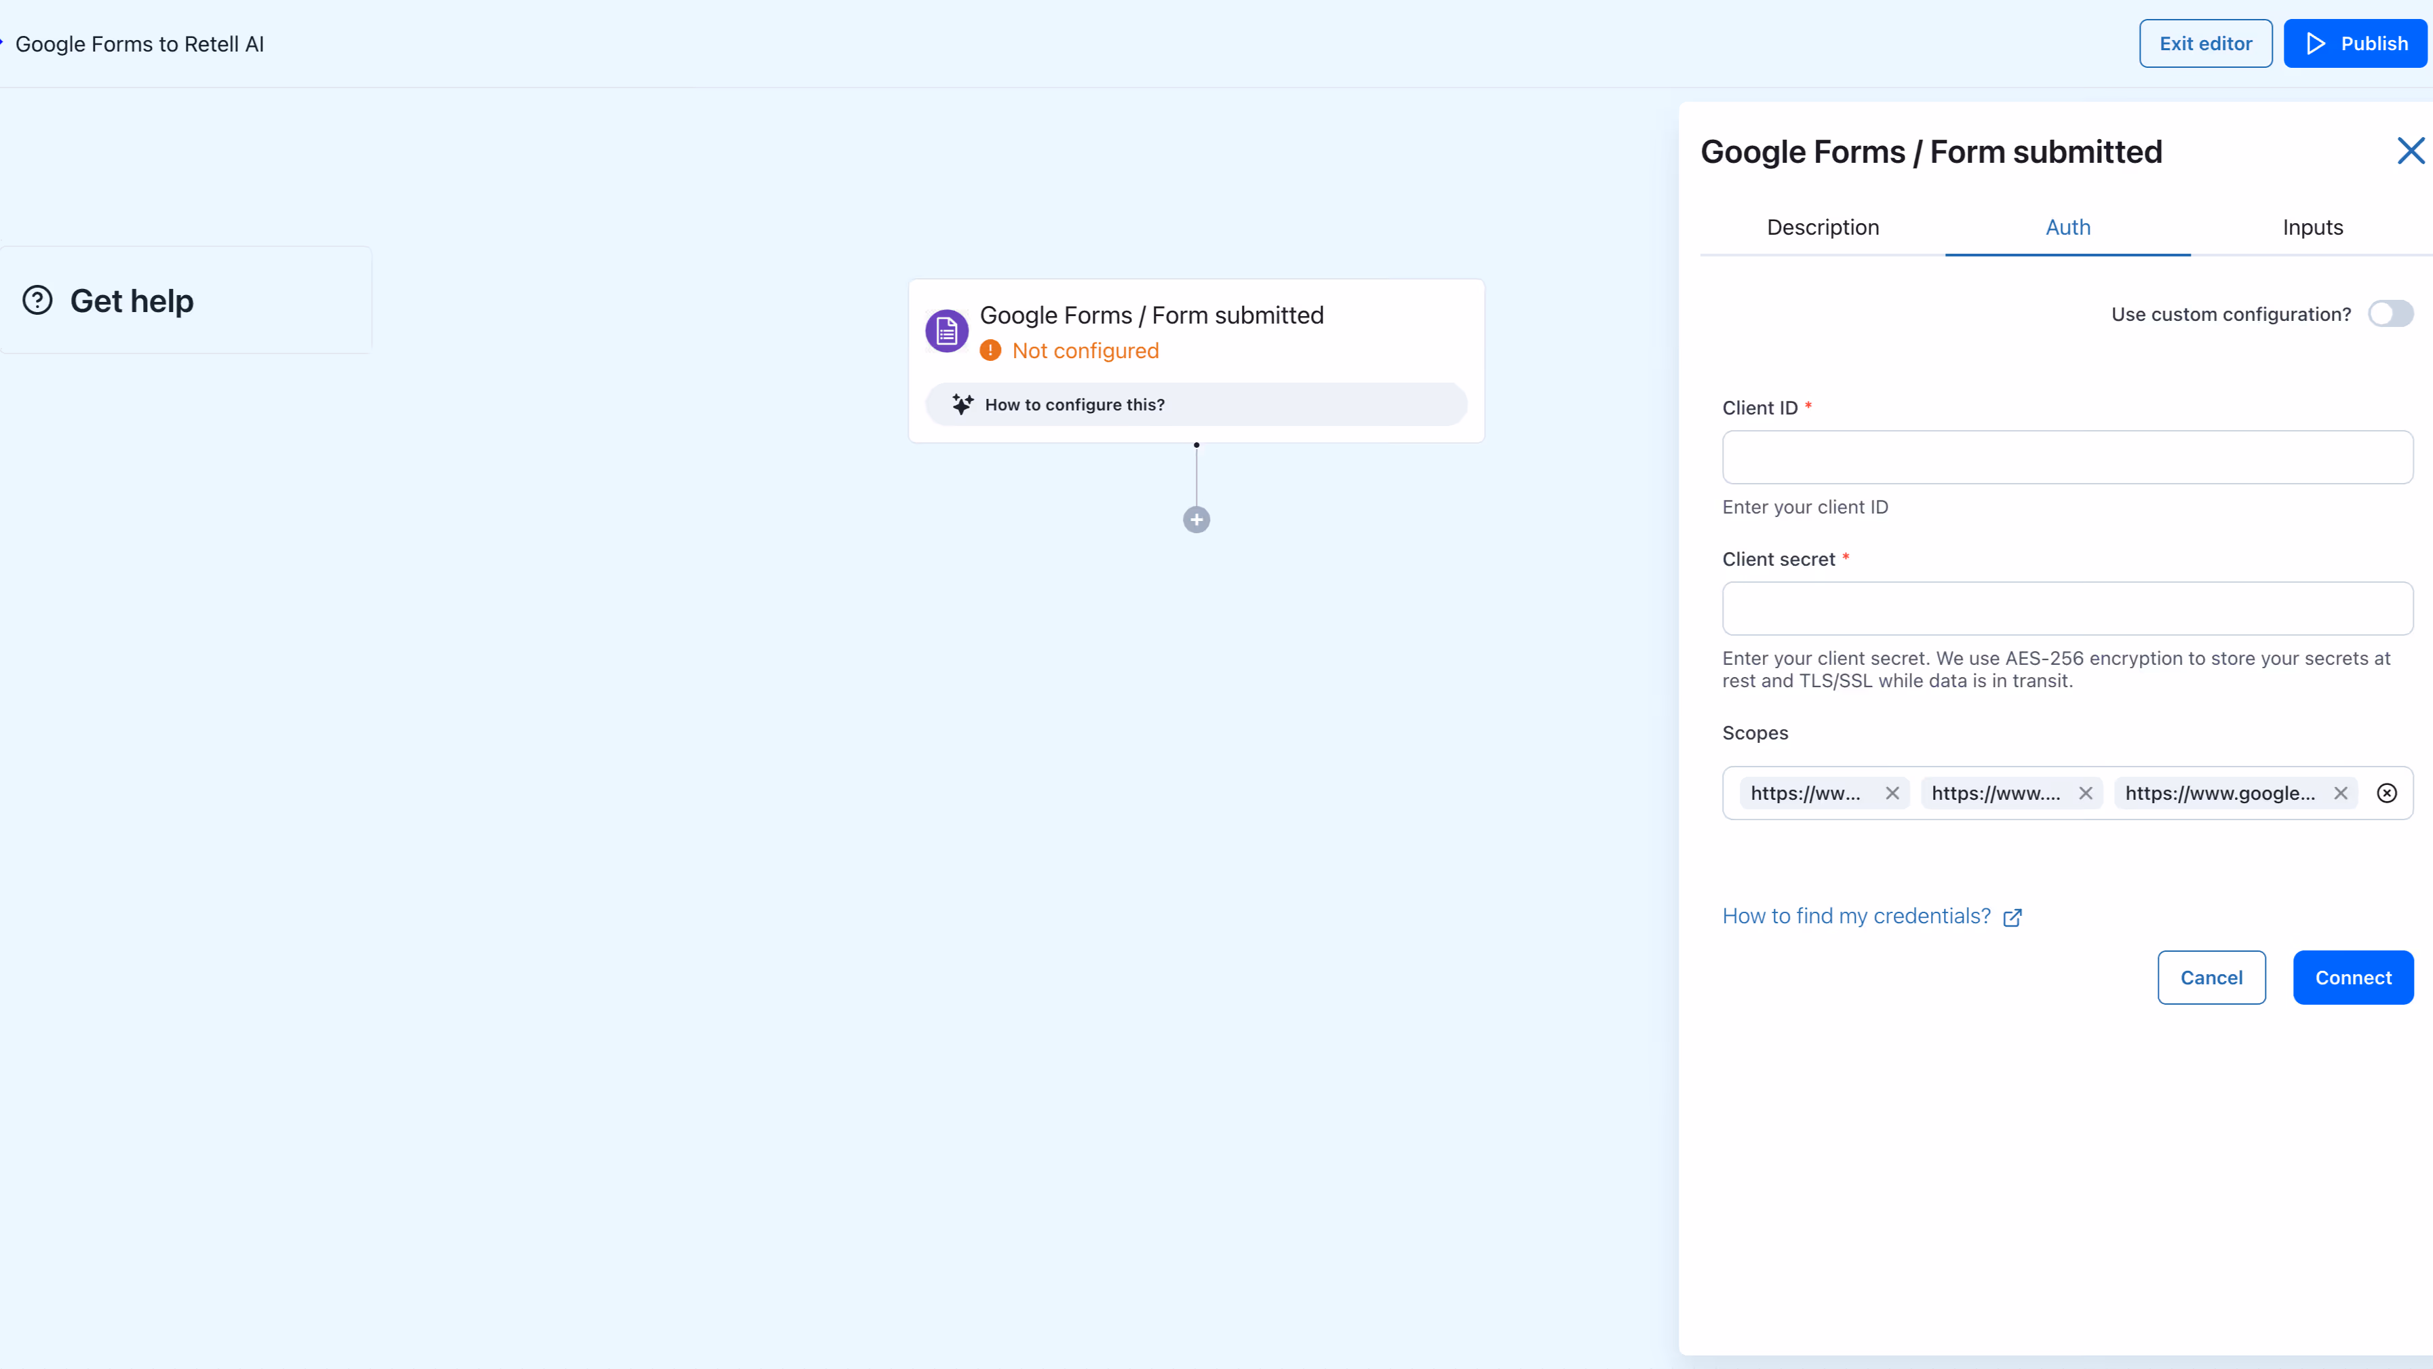Clear all scopes with the circled X
Viewport: 2433px width, 1369px height.
pyautogui.click(x=2387, y=792)
